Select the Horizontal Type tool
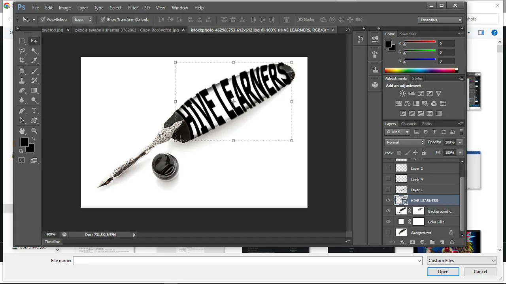 [x=34, y=111]
